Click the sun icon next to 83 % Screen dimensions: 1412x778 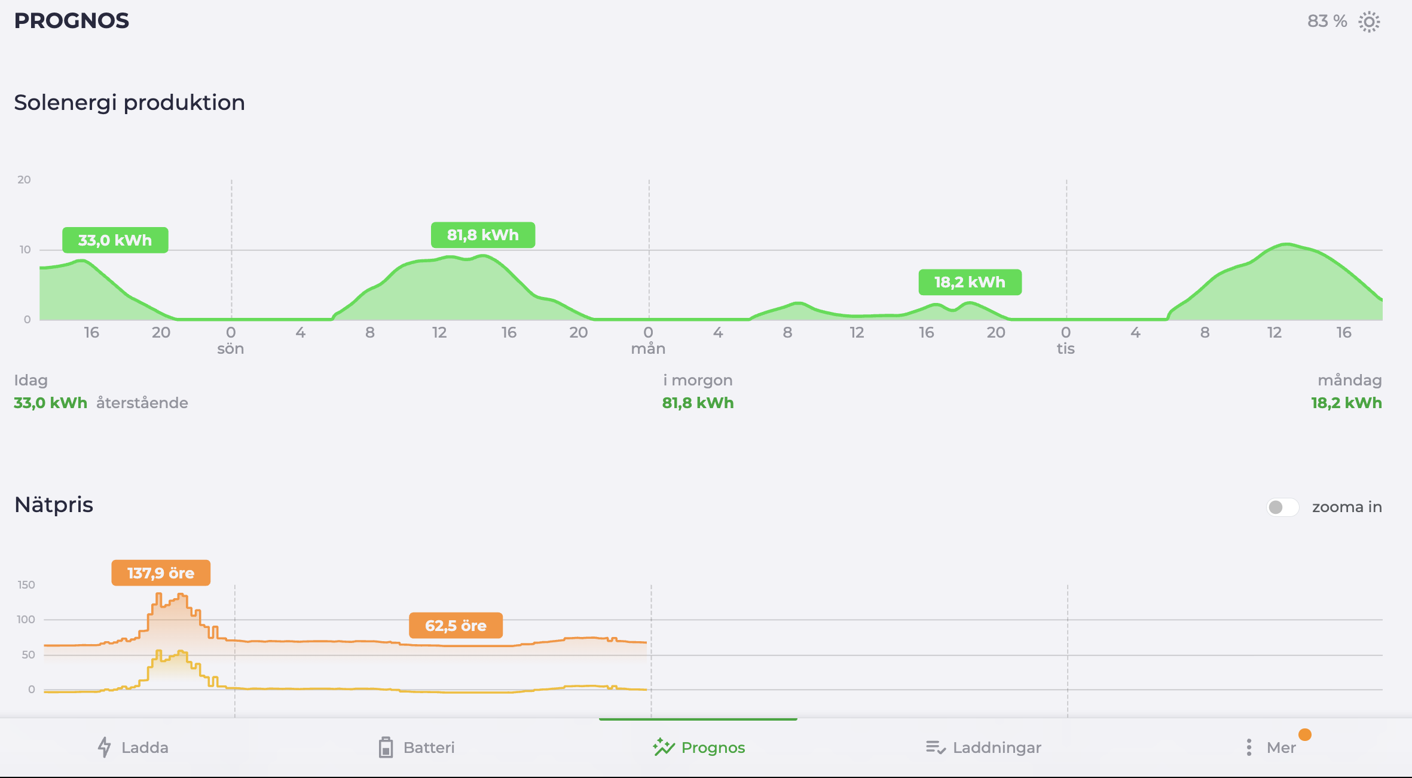pos(1369,22)
